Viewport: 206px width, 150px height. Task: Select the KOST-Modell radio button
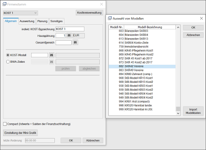[x=8, y=55]
